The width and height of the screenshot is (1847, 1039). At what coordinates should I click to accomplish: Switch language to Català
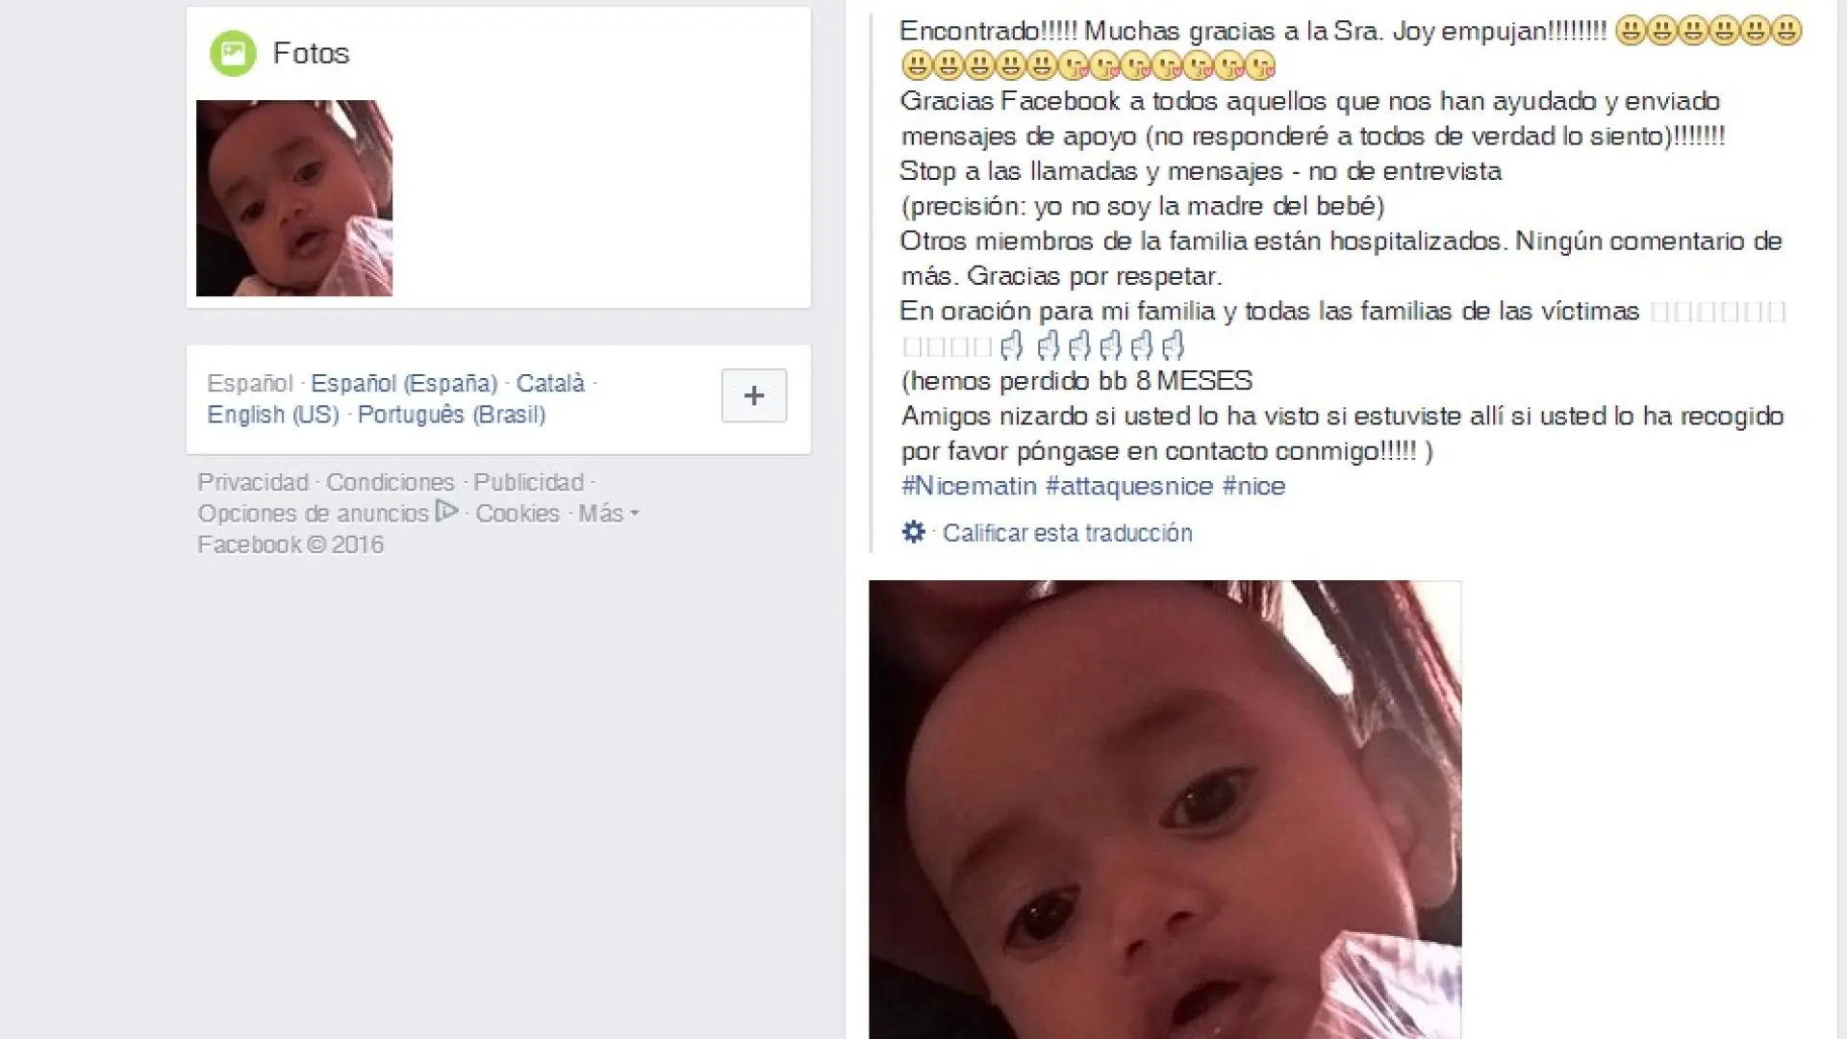(550, 384)
